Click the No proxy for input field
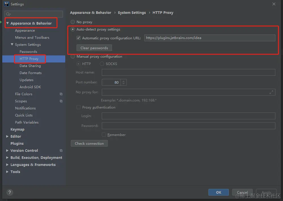This screenshot has width=283, height=201. (188, 92)
